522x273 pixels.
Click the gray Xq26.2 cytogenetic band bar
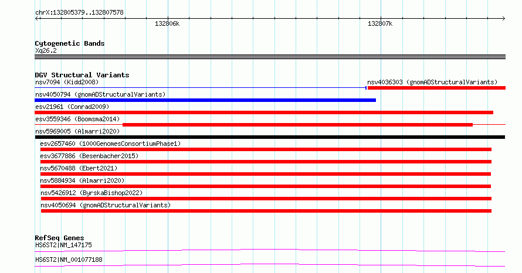270,57
